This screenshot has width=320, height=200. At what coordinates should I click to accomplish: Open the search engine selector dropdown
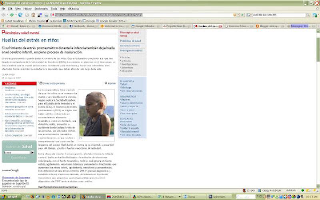click(x=250, y=15)
